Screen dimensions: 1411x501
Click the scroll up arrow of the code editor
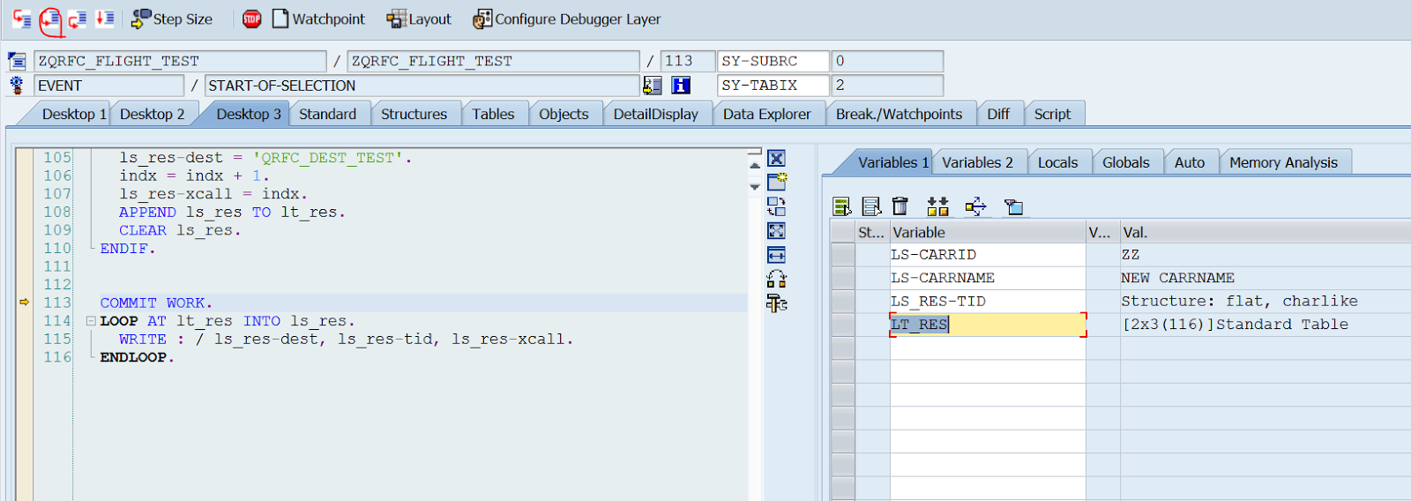click(754, 165)
